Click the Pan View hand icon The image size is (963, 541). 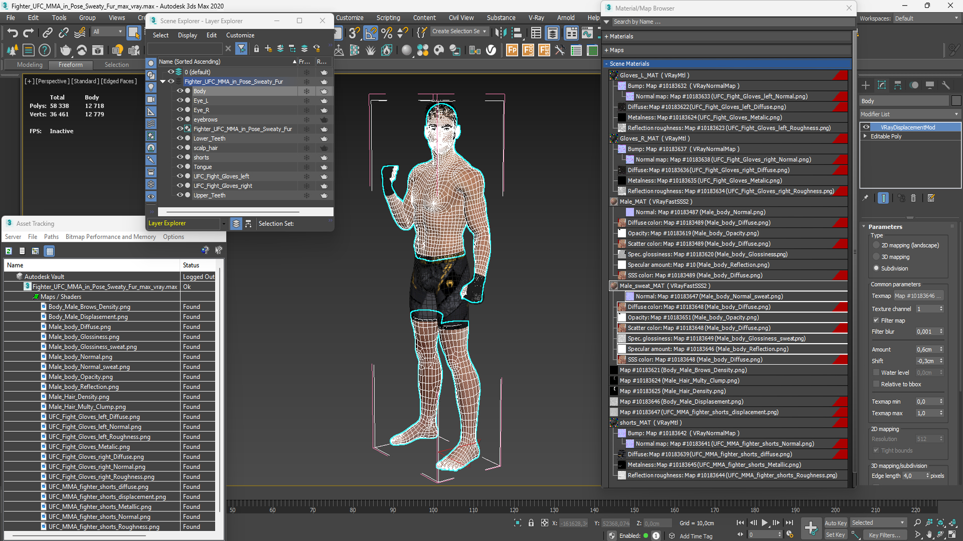pyautogui.click(x=929, y=535)
